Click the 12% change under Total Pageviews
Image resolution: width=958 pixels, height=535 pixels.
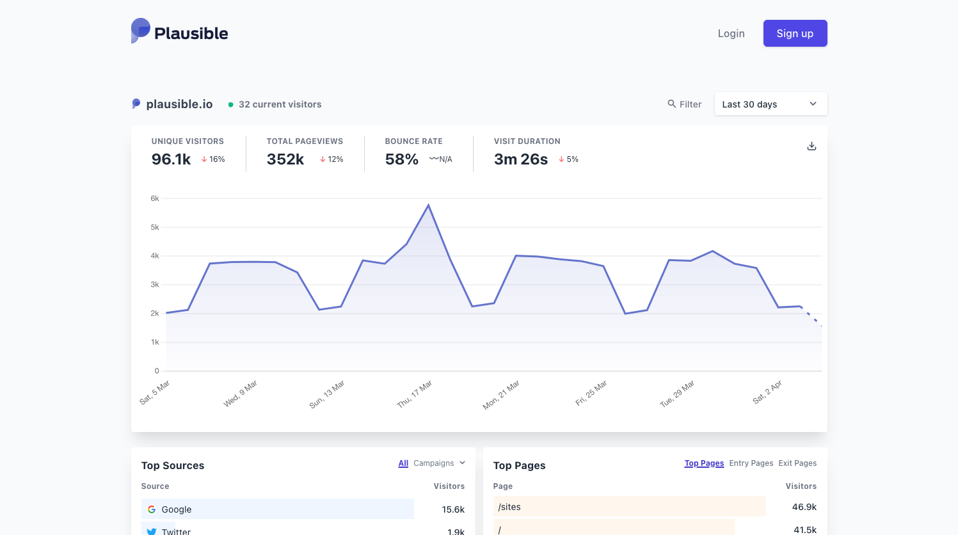pos(332,159)
